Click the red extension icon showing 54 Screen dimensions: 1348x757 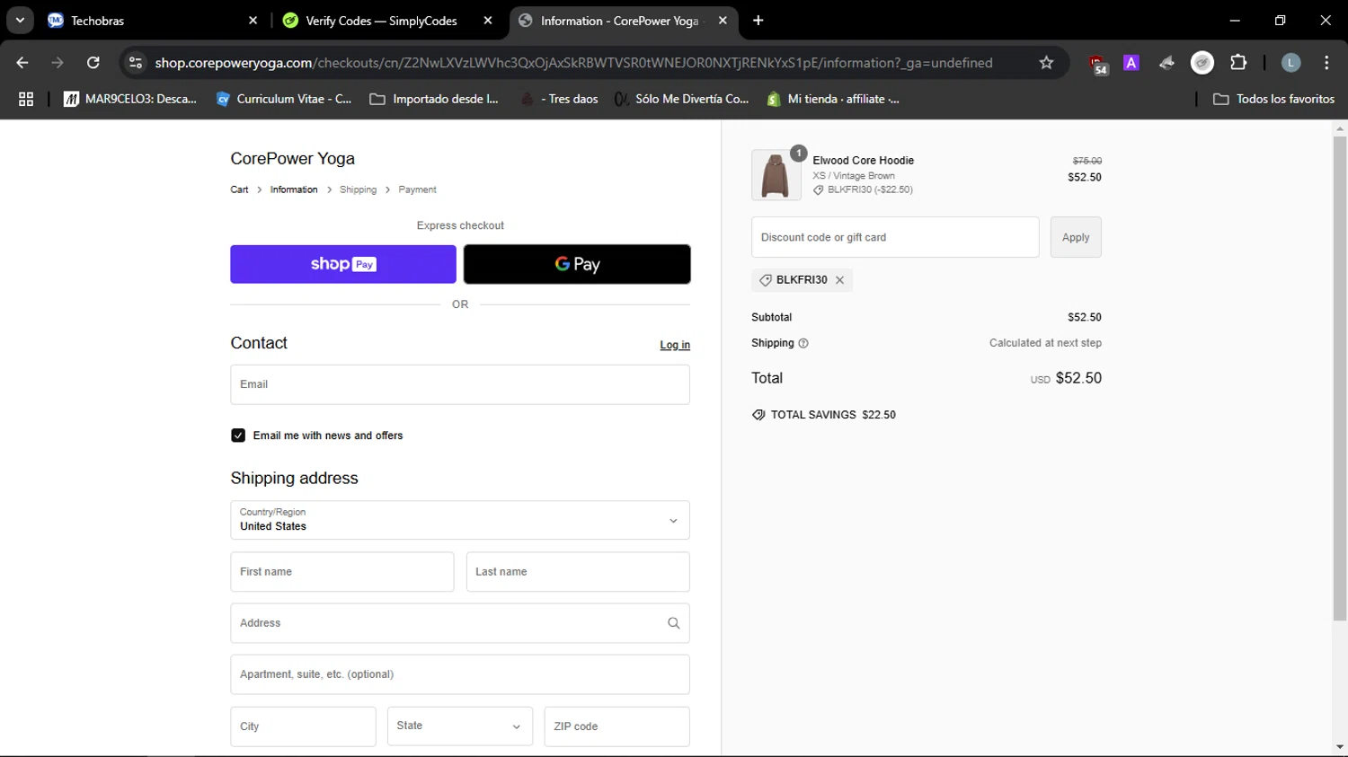click(x=1098, y=64)
